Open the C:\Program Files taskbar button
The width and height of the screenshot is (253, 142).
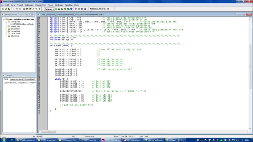pos(68,140)
